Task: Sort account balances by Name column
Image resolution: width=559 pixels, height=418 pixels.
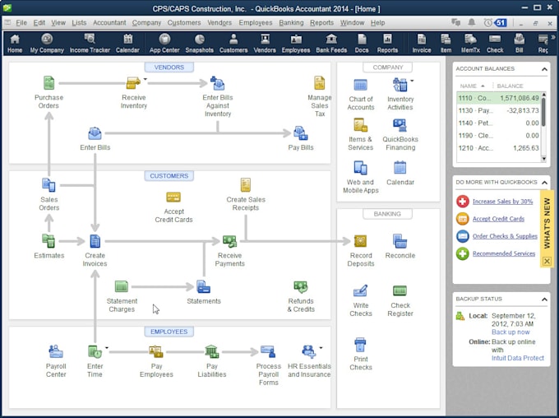Action: point(472,86)
